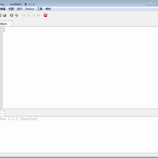Run current script with green play icon
The width and height of the screenshot is (158, 158).
tap(11, 15)
